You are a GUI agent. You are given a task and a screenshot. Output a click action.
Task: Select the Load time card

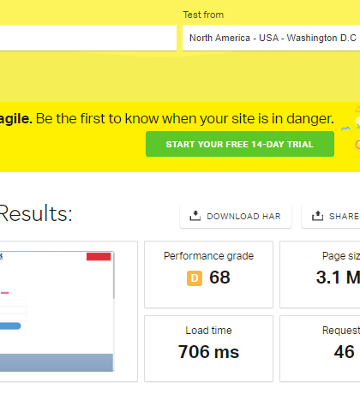[x=208, y=349]
